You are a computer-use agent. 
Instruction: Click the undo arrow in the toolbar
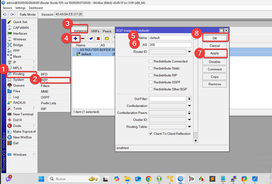[5, 14]
